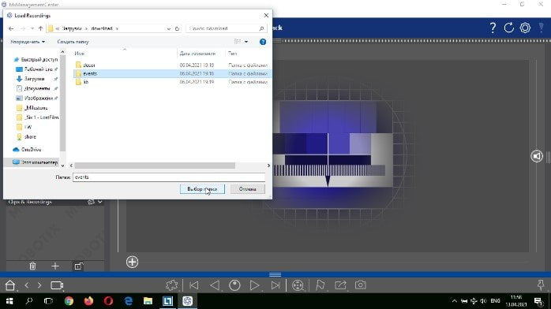The image size is (551, 309).
Task: Click the drag handle above the bottom bar
Action: tap(275, 274)
